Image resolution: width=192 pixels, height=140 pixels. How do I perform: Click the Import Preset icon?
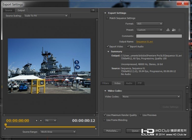pos(174,30)
